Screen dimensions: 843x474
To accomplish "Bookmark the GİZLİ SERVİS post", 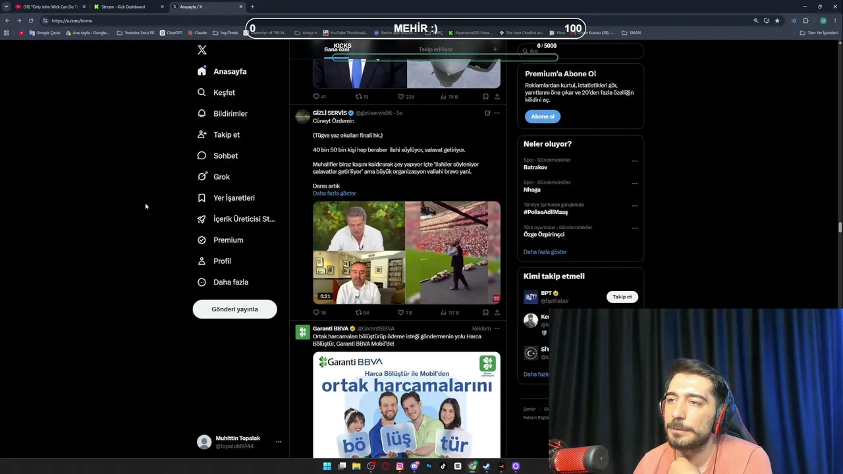I will pyautogui.click(x=485, y=313).
